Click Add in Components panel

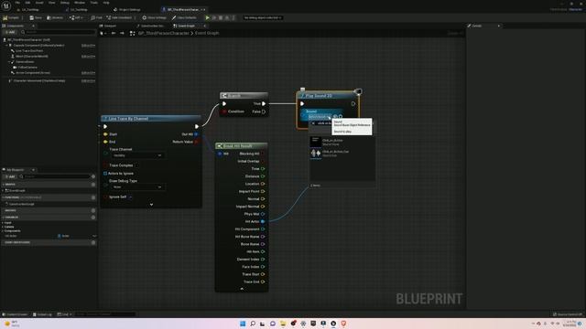(x=10, y=33)
